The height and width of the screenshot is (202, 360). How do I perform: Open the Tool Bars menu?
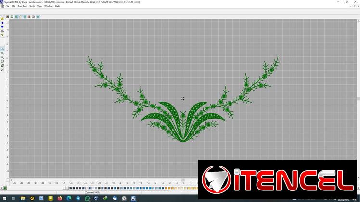tap(22, 6)
